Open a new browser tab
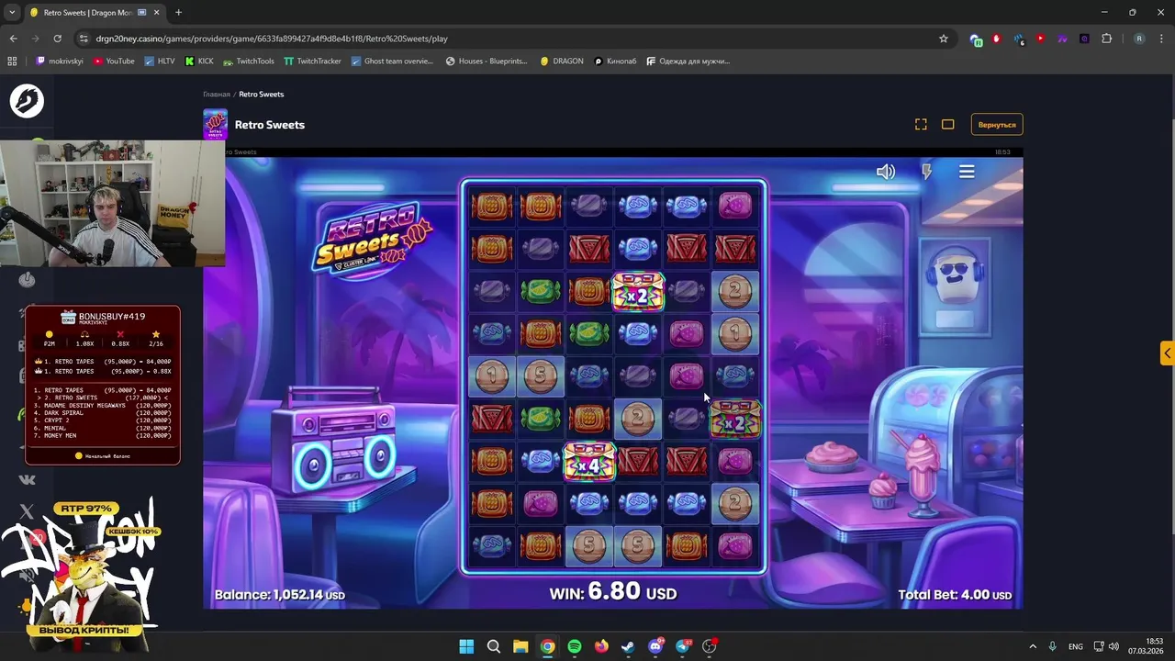 178,13
